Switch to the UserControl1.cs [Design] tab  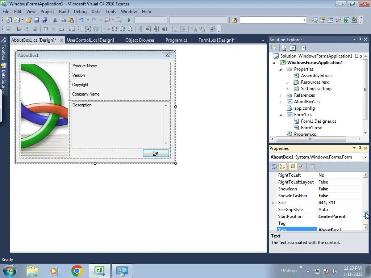[90, 40]
